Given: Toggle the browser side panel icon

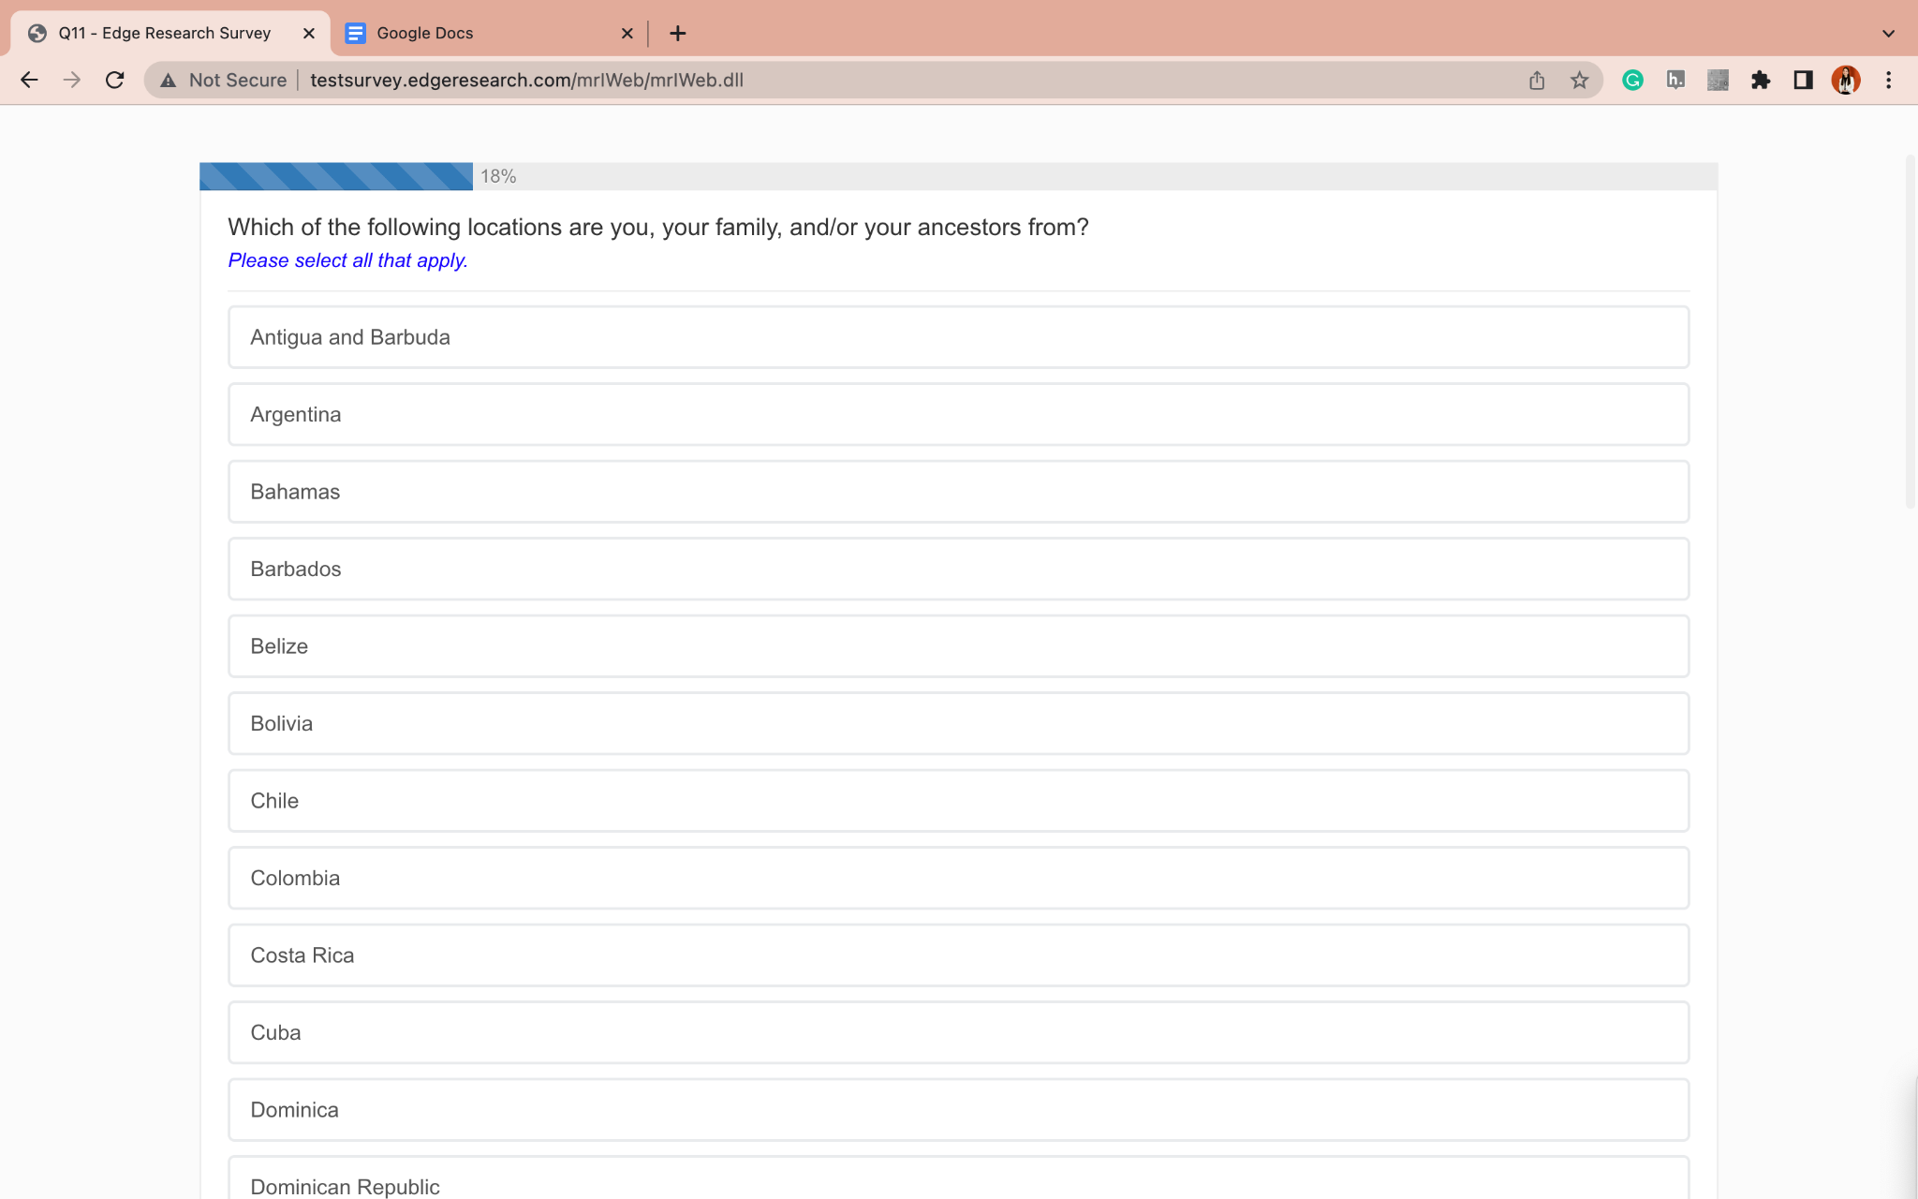Looking at the screenshot, I should click(1803, 81).
